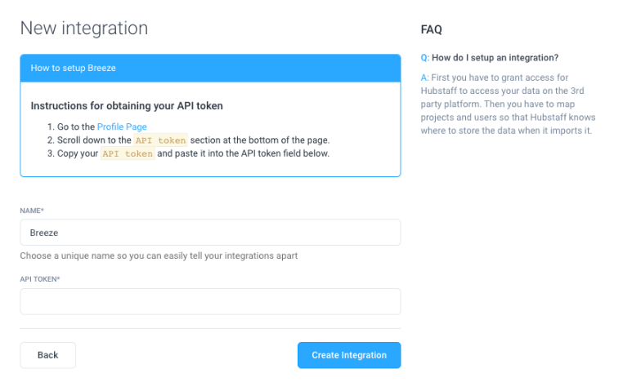Click the 'Choose a unique name' helper text
Screen dimensions: 641x391
[x=159, y=255]
